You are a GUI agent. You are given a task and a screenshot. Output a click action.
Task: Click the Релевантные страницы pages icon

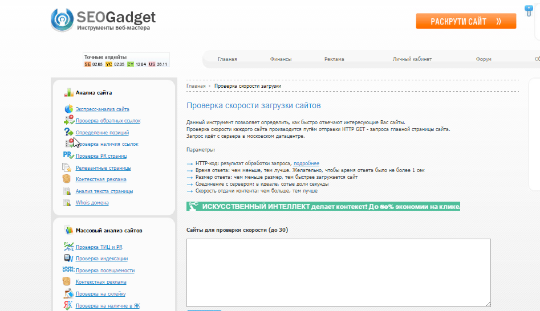pos(67,167)
